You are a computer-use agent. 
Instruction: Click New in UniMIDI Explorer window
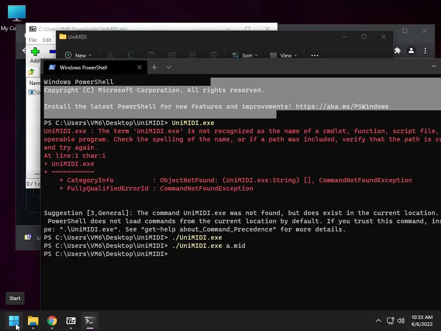pos(78,56)
